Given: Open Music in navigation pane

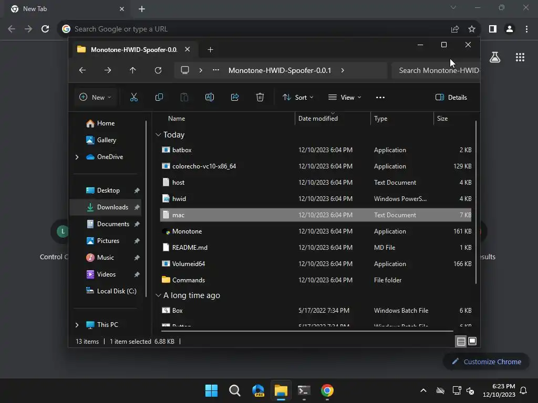Looking at the screenshot, I should [105, 258].
